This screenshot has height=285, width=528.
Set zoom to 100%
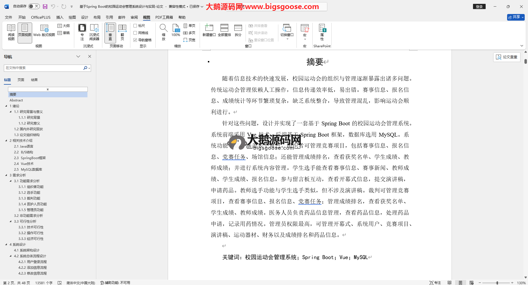click(176, 31)
